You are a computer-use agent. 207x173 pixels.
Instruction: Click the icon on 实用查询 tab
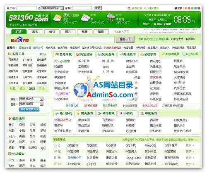[100, 55]
